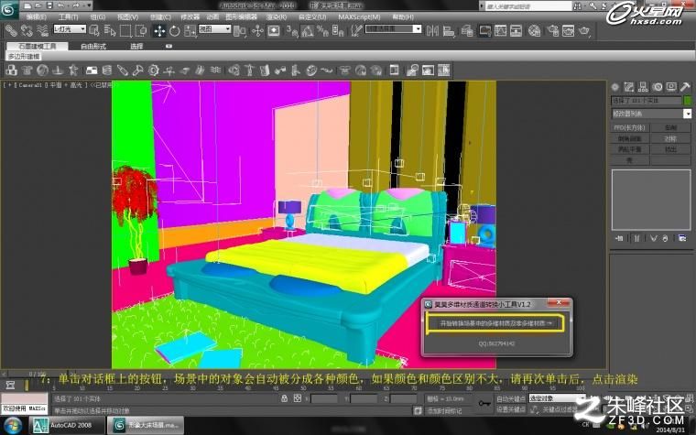Image resolution: width=696 pixels, height=435 pixels.
Task: Open the quick access toolbar dropdown arrow
Action: (x=89, y=5)
